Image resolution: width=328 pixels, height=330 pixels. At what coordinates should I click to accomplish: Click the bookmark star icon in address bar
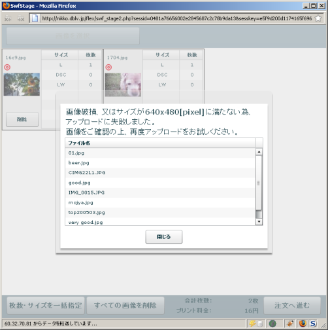(x=318, y=18)
